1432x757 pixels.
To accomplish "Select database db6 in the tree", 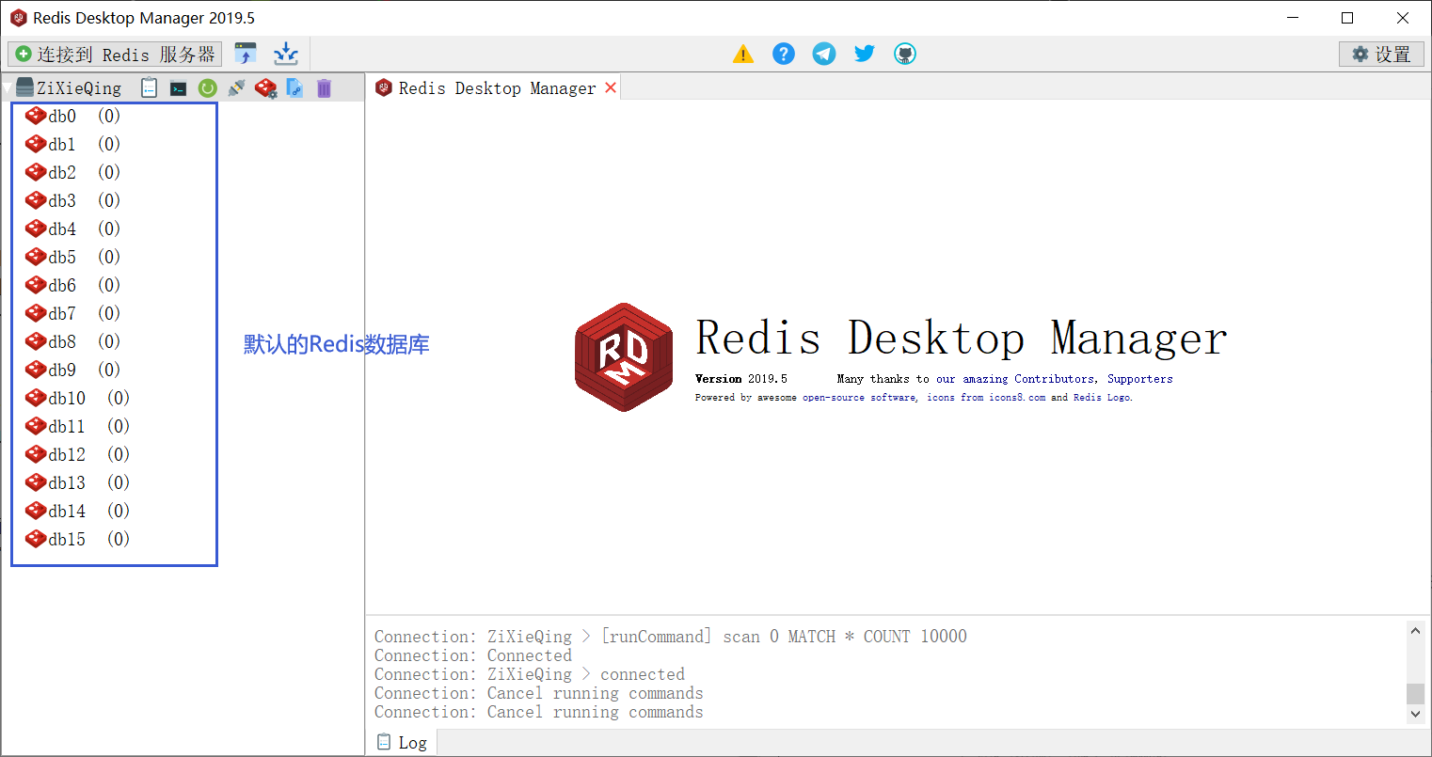I will click(72, 286).
